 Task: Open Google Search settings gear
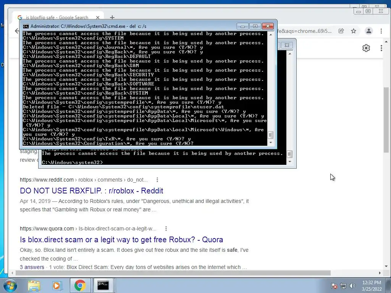pos(366,48)
